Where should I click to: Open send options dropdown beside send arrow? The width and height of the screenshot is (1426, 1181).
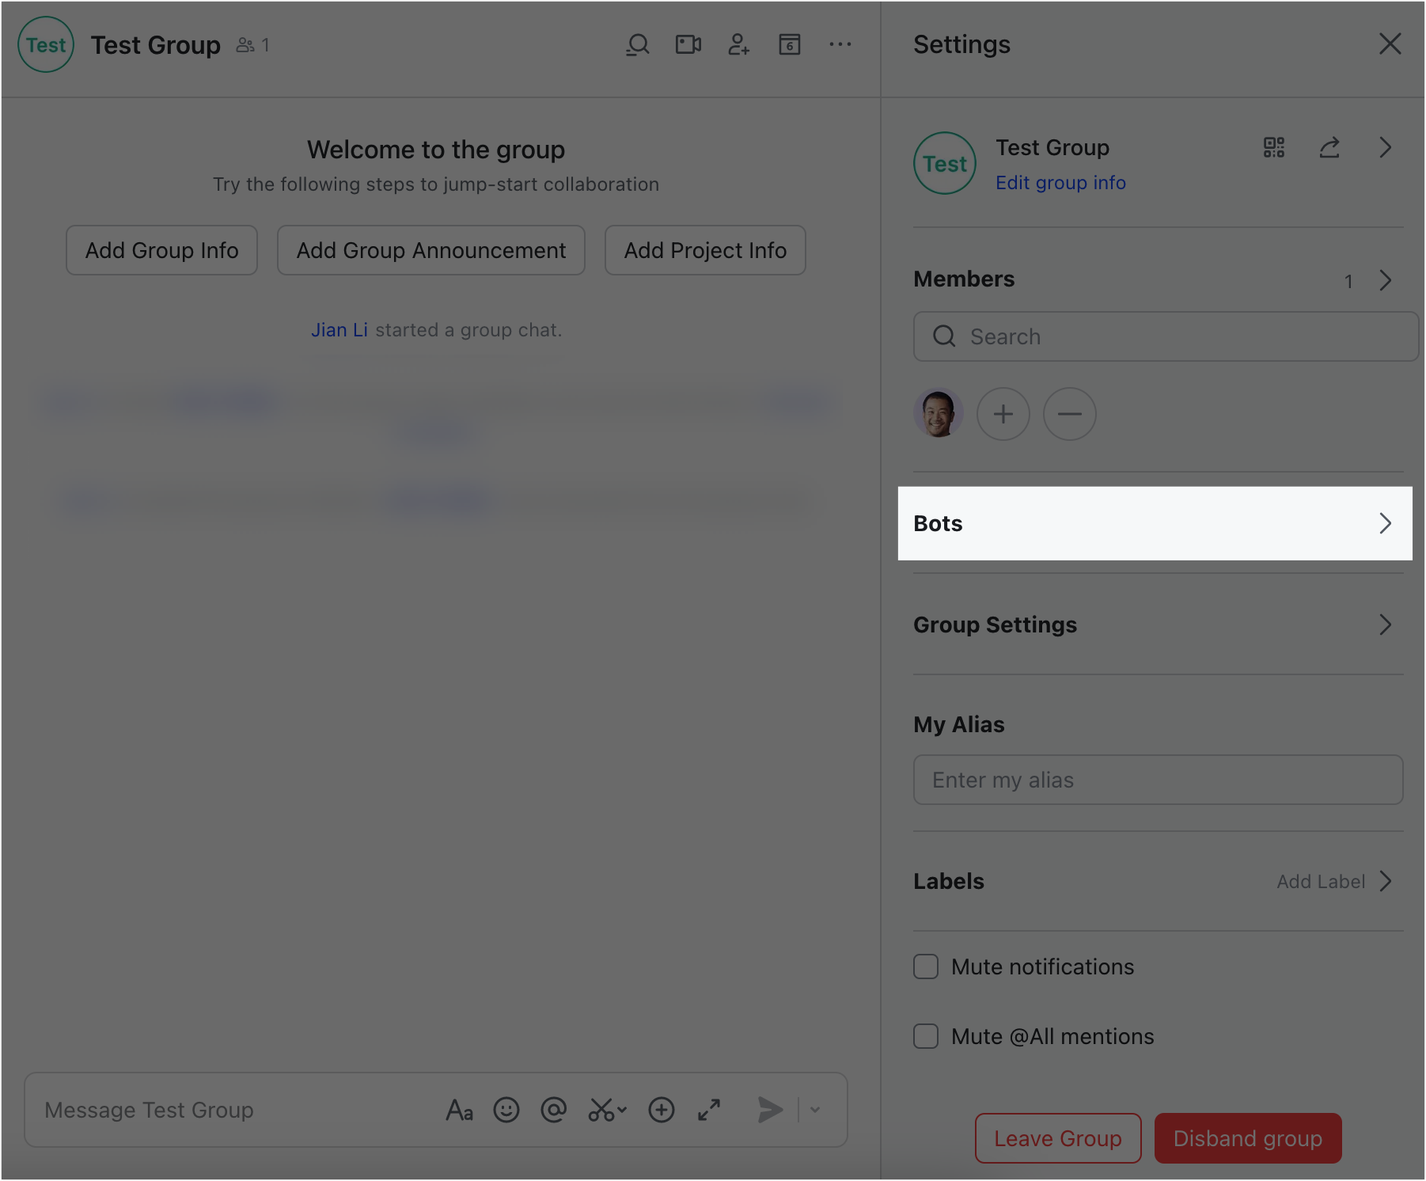pos(814,1110)
